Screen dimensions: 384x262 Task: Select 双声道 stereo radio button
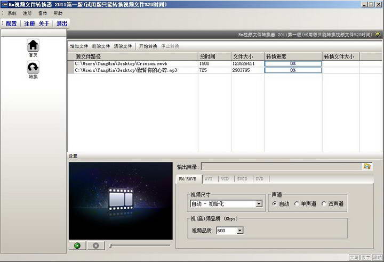[324, 203]
